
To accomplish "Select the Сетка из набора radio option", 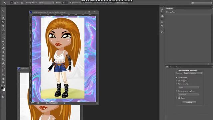I will [x=177, y=84].
